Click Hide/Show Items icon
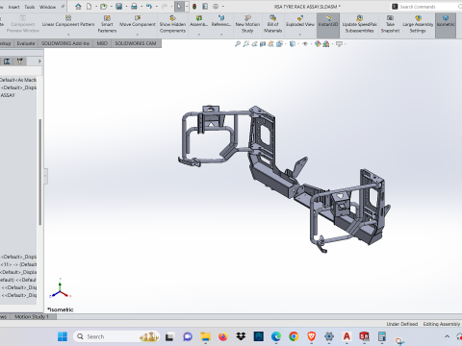 (x=305, y=44)
